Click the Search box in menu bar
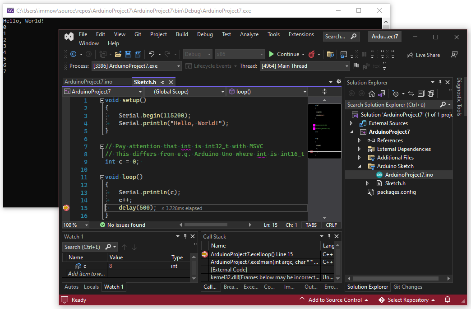471x309 pixels. click(x=341, y=37)
